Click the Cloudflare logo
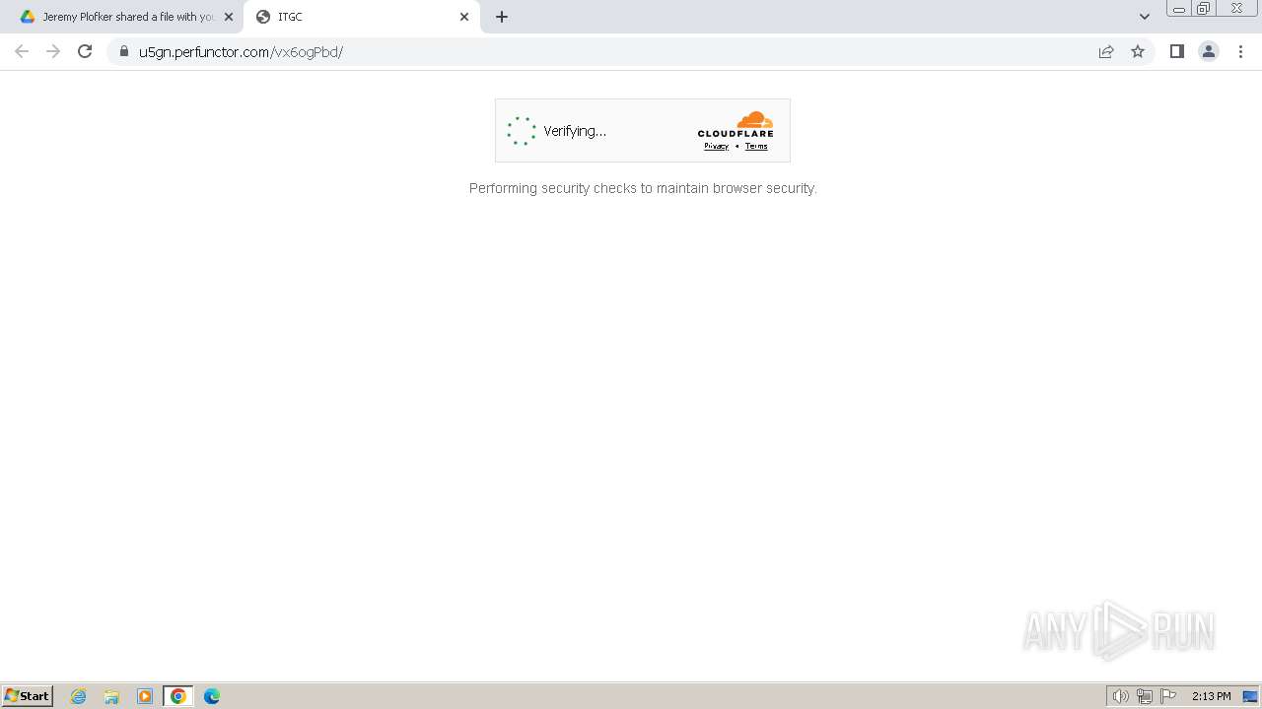1262x709 pixels. pyautogui.click(x=736, y=124)
